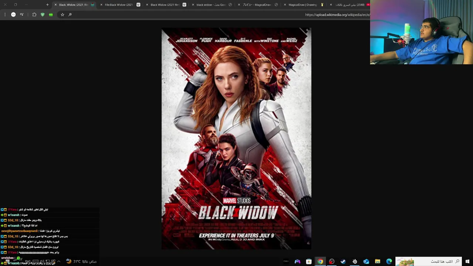Open the weather widget showing 31°C
The height and width of the screenshot is (266, 473).
coord(81,262)
